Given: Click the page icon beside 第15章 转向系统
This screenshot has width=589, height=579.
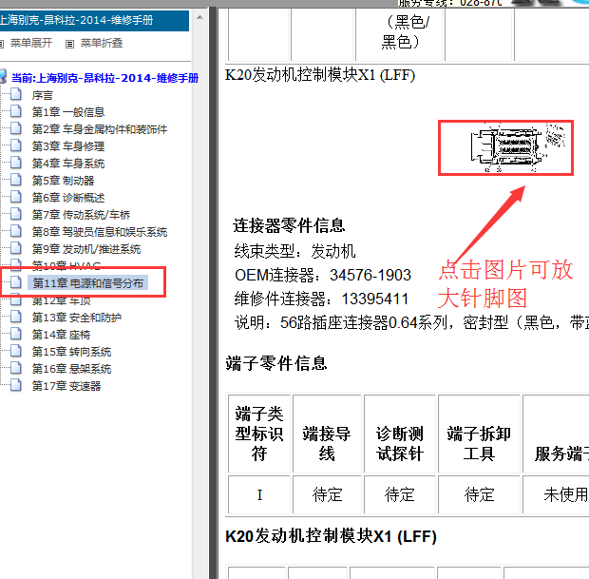Looking at the screenshot, I should pos(16,351).
